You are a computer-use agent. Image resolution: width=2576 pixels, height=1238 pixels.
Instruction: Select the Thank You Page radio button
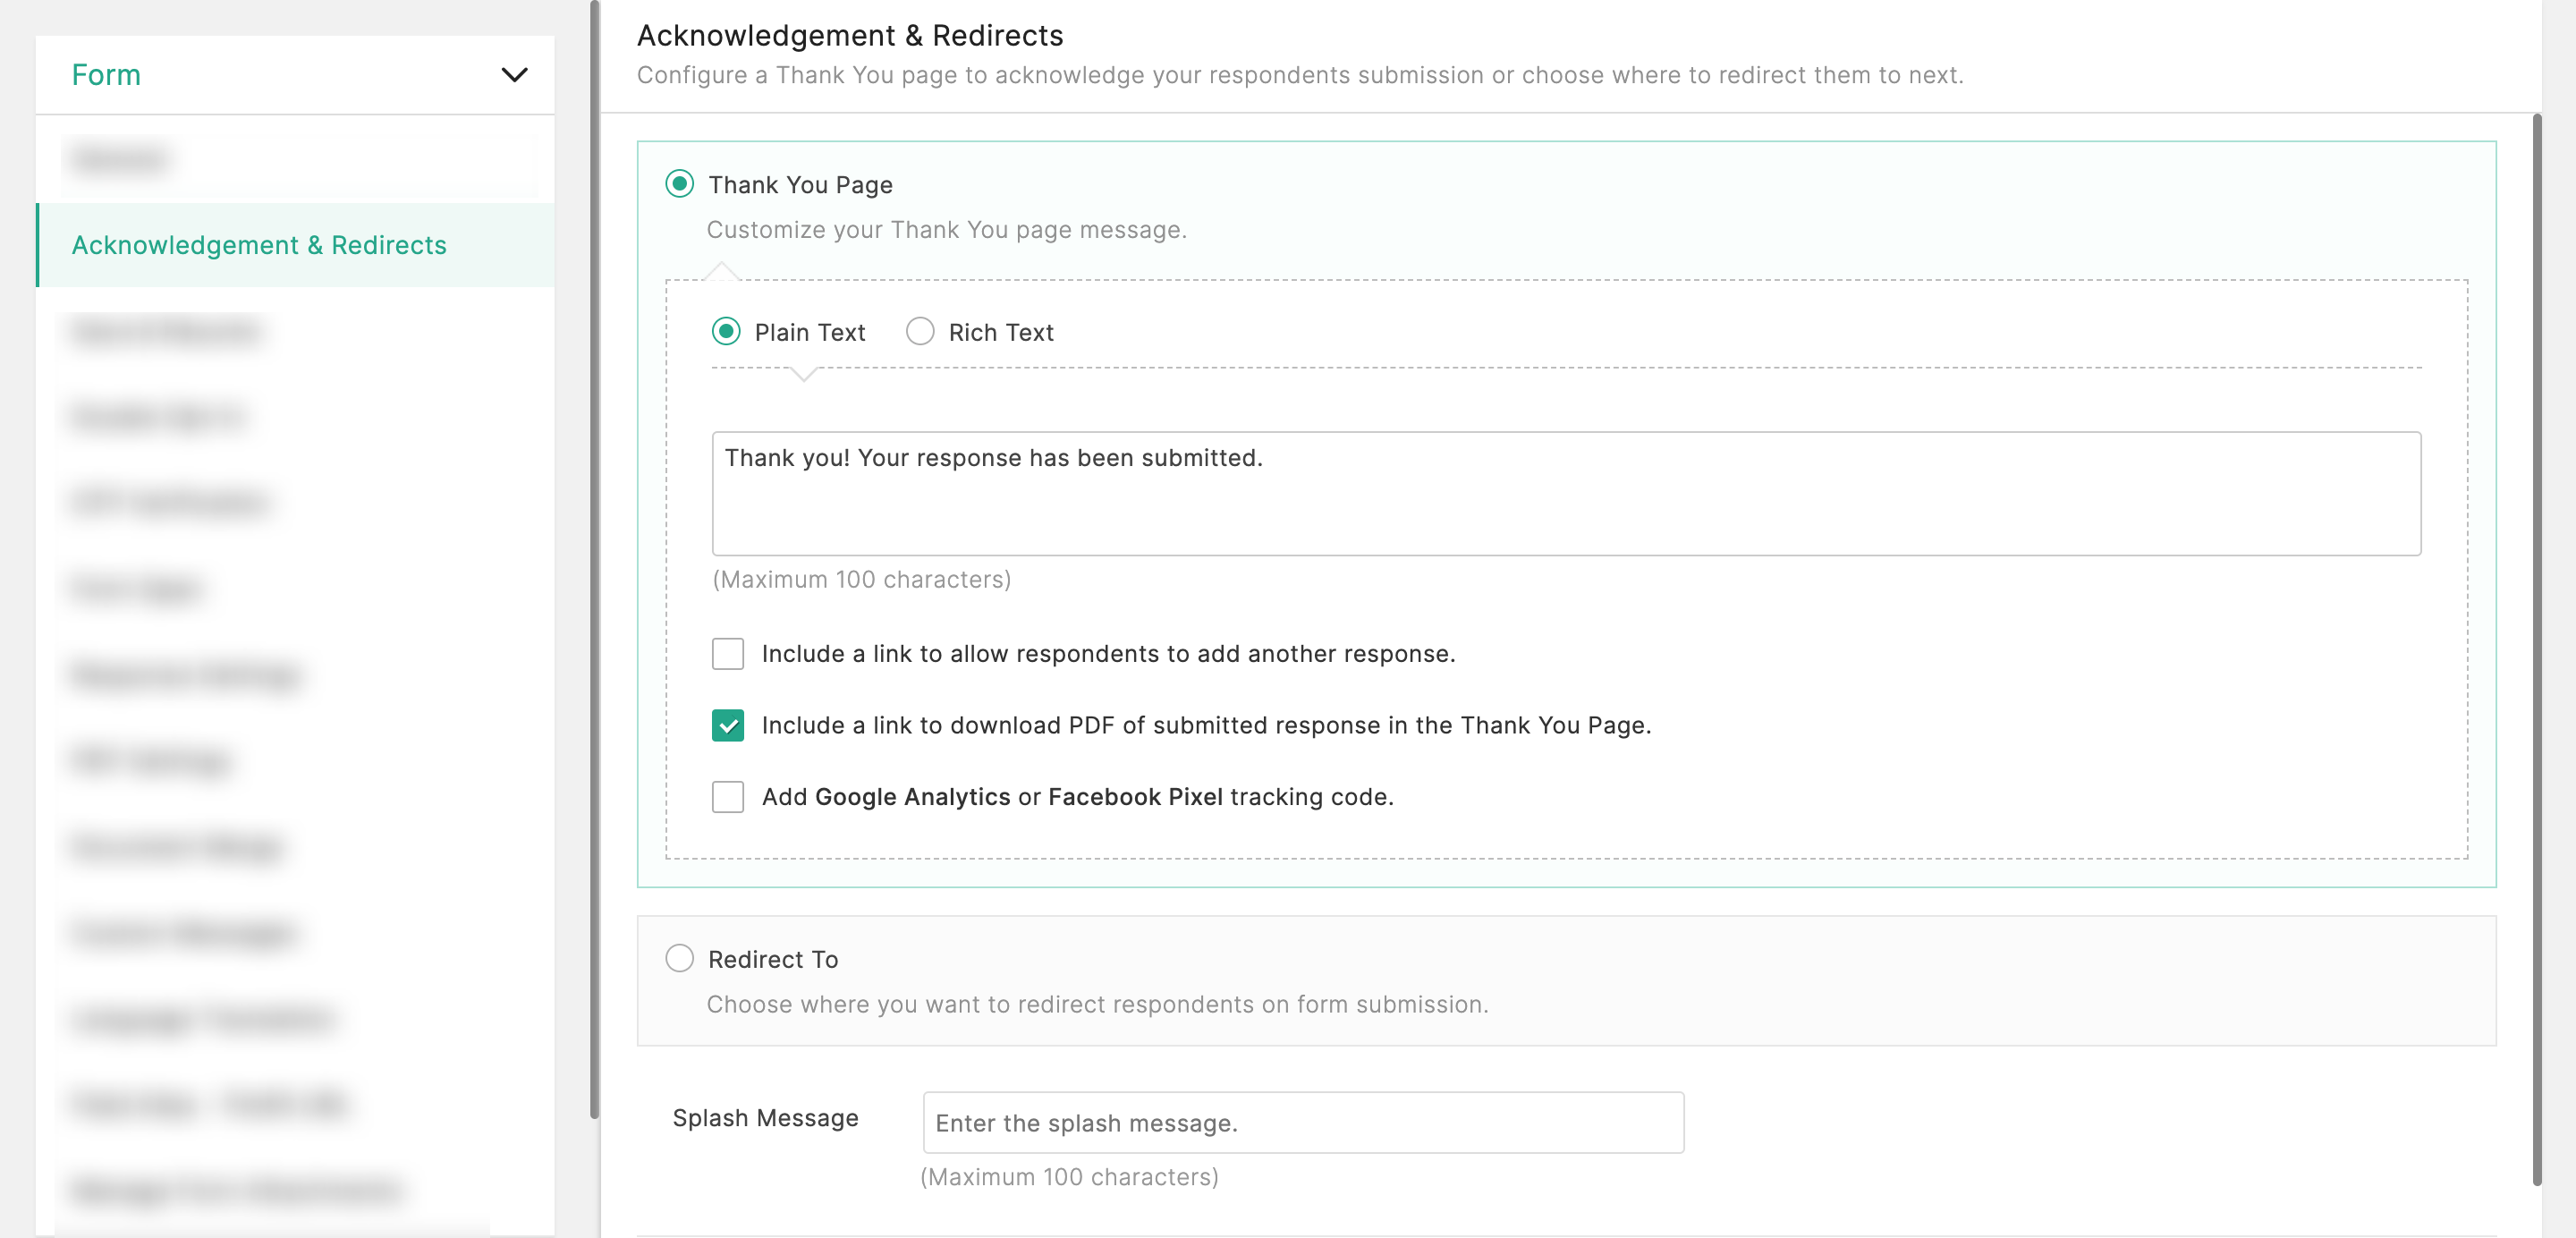click(x=680, y=184)
